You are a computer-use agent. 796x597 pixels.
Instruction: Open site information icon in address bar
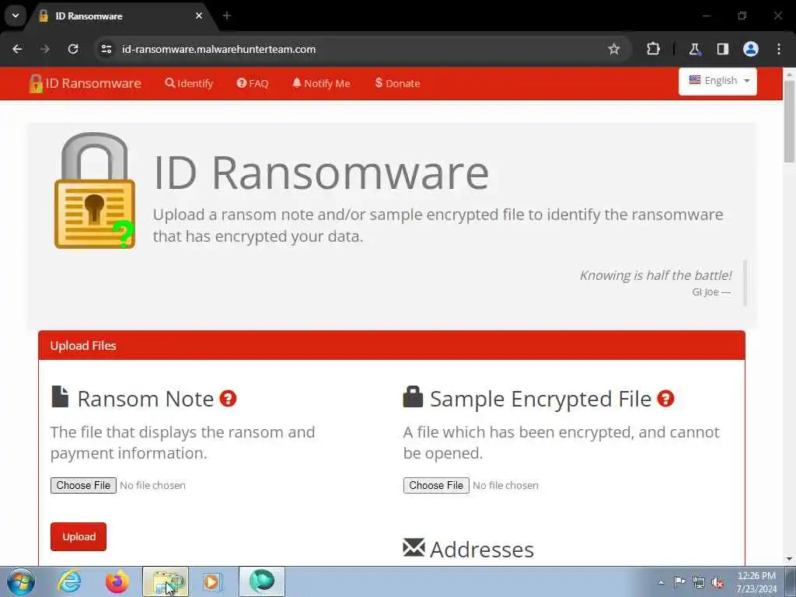point(106,49)
